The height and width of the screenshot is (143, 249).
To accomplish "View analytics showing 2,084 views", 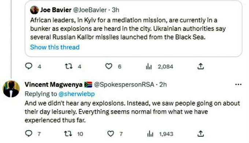I will 149,66.
